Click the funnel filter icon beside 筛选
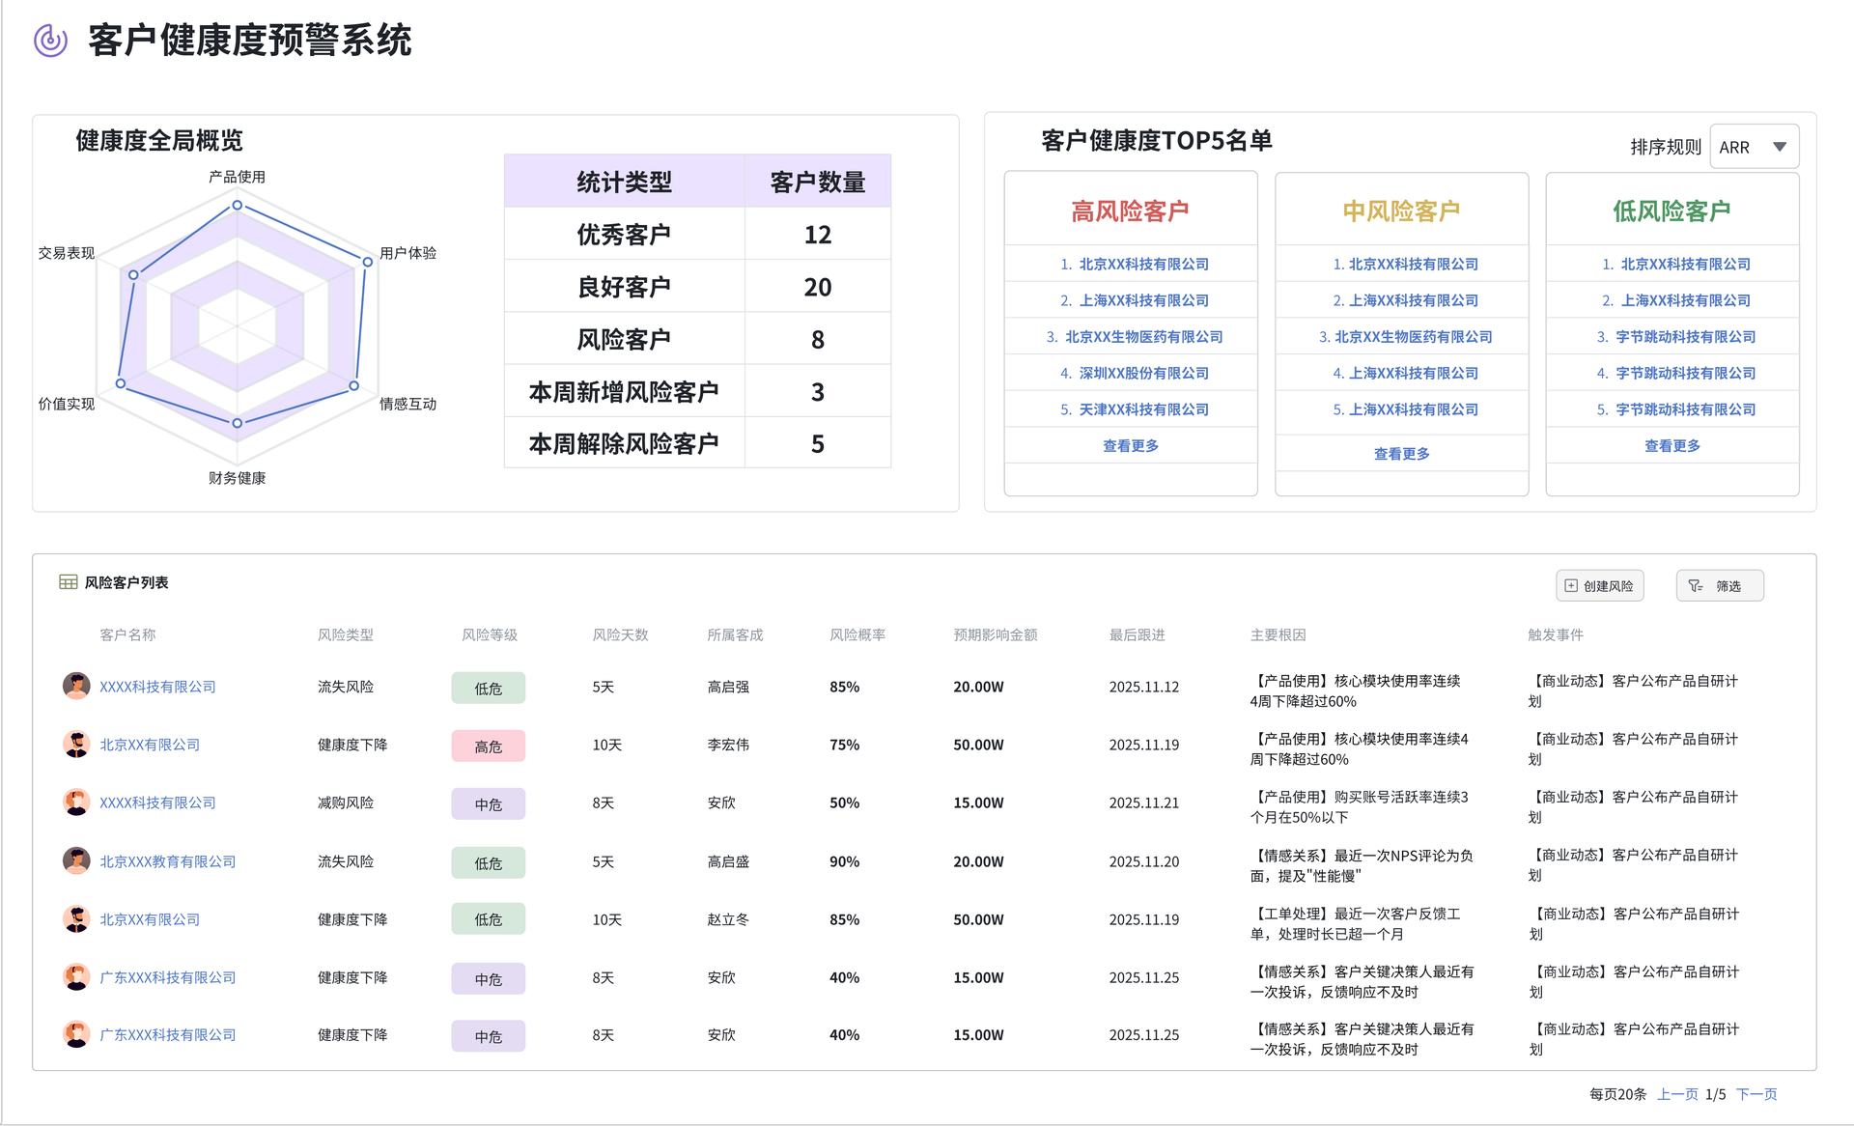 click(1695, 586)
